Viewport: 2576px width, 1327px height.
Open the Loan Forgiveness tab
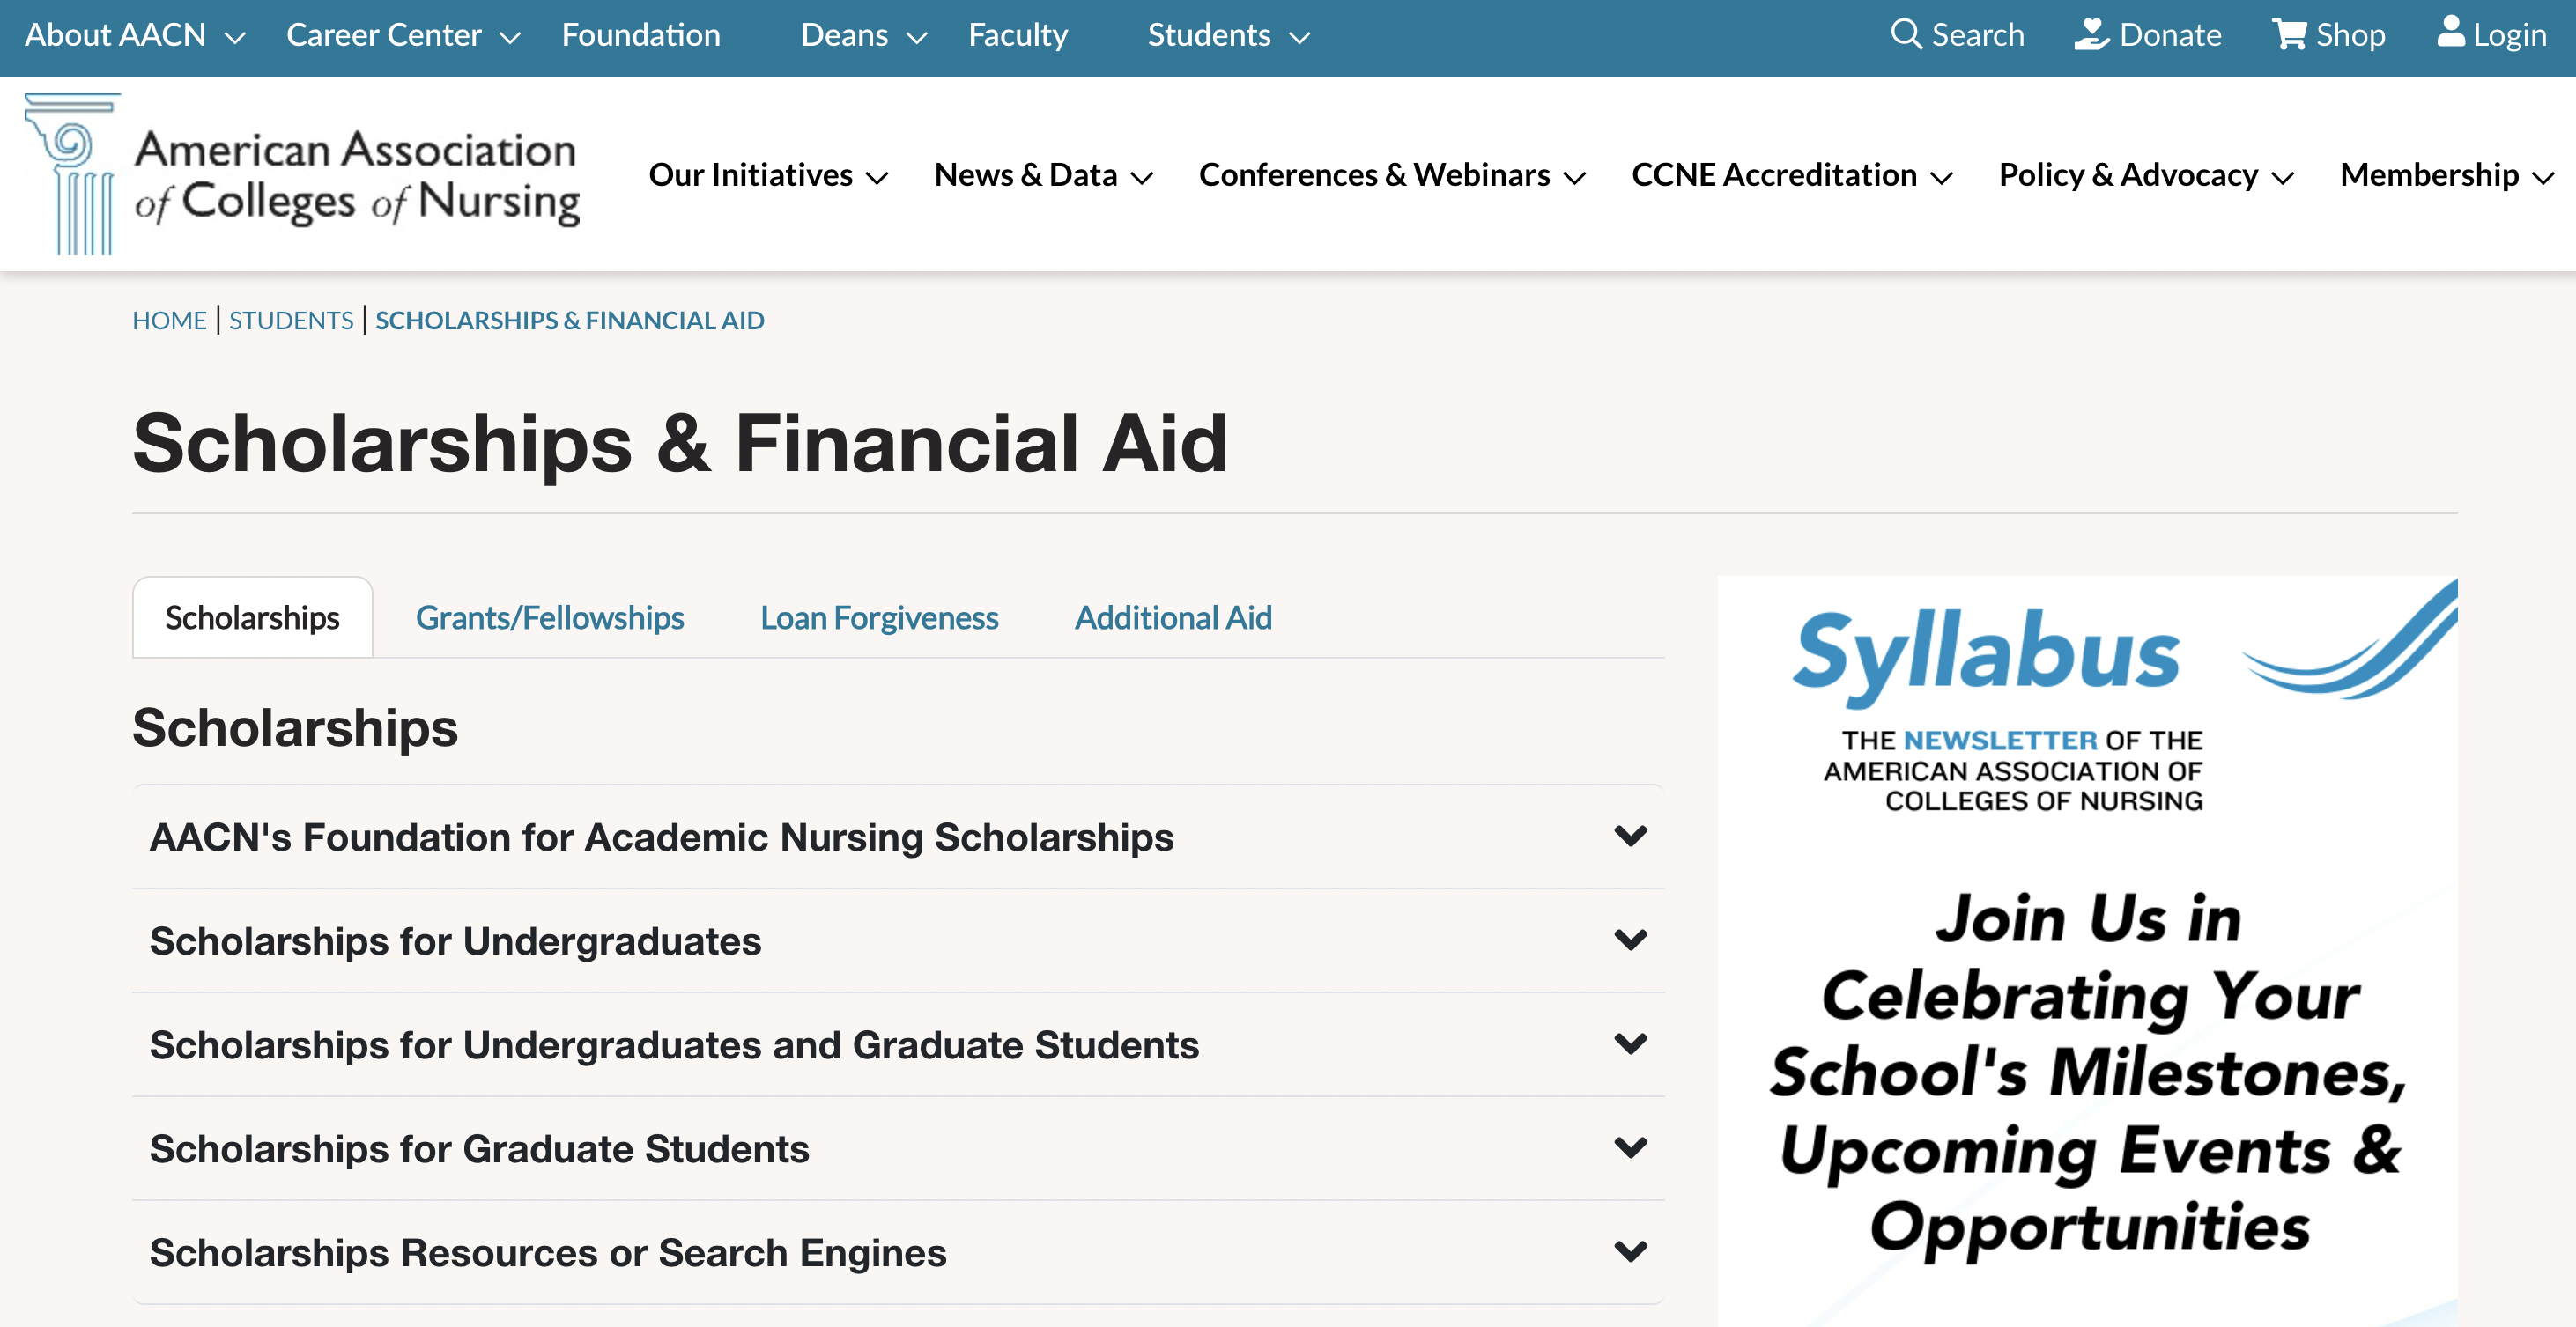coord(879,616)
